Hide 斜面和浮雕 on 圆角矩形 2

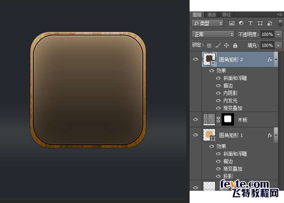click(x=218, y=78)
